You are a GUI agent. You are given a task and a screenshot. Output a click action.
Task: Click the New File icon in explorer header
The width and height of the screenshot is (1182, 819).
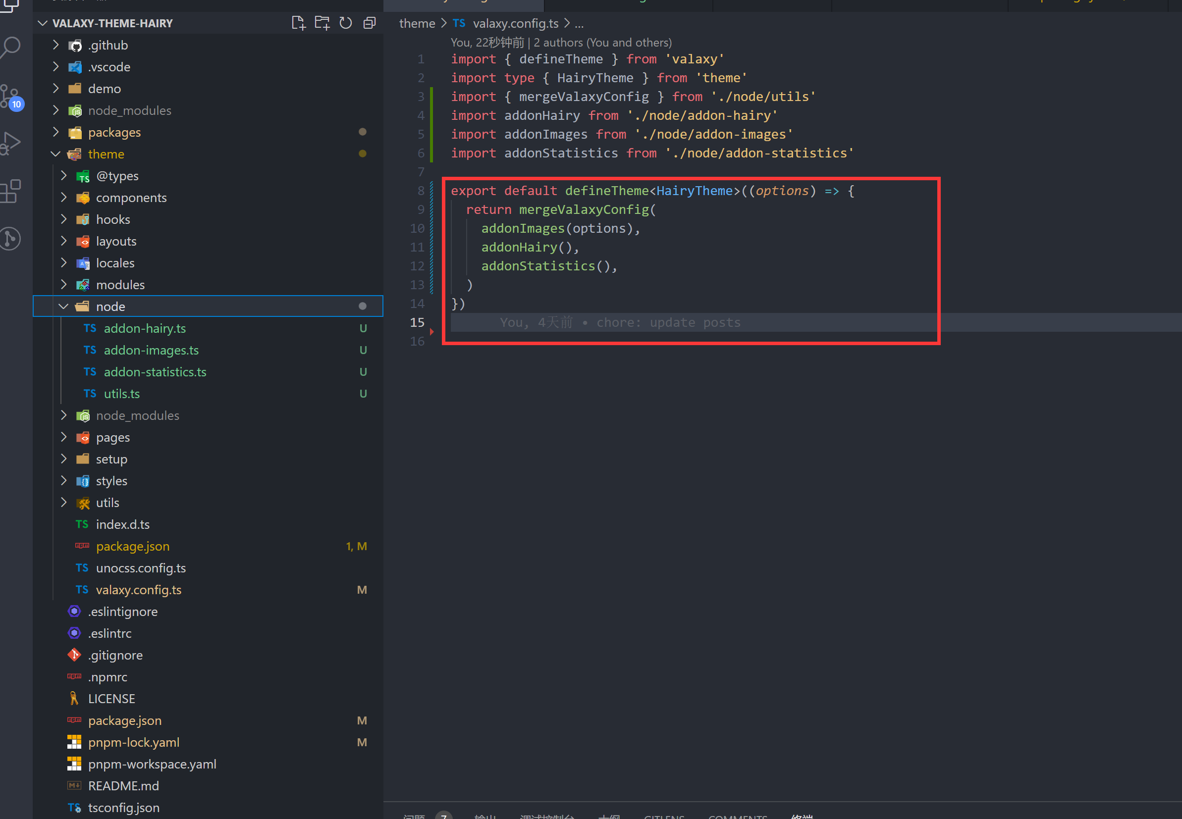(x=298, y=23)
